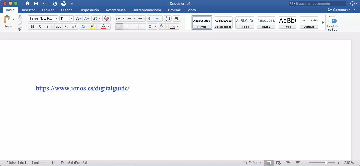Apply the Título 1 style
The width and height of the screenshot is (360, 166).
(245, 23)
